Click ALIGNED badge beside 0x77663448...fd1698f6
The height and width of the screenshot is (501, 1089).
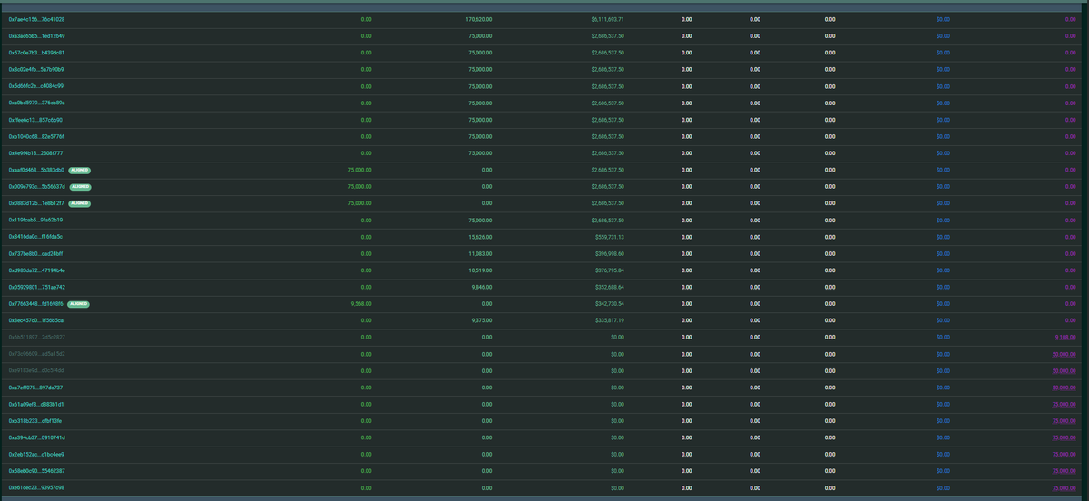[x=79, y=304]
